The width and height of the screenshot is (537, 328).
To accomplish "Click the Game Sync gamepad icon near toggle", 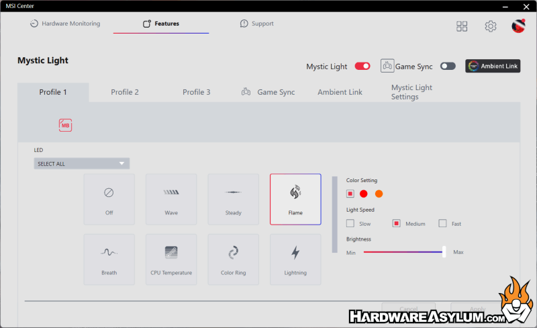I will coord(387,65).
